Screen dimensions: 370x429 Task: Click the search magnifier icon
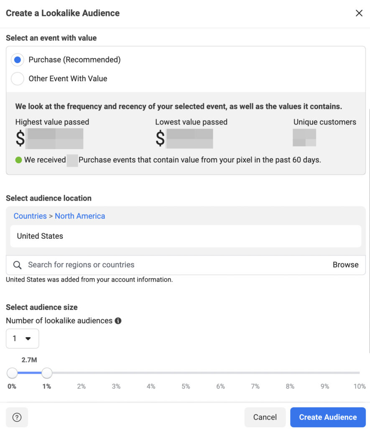click(x=17, y=265)
